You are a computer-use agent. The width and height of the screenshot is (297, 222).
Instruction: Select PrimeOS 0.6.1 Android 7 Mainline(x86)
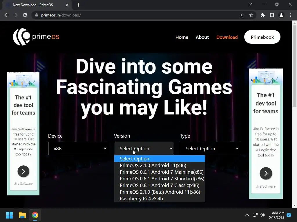pyautogui.click(x=160, y=172)
